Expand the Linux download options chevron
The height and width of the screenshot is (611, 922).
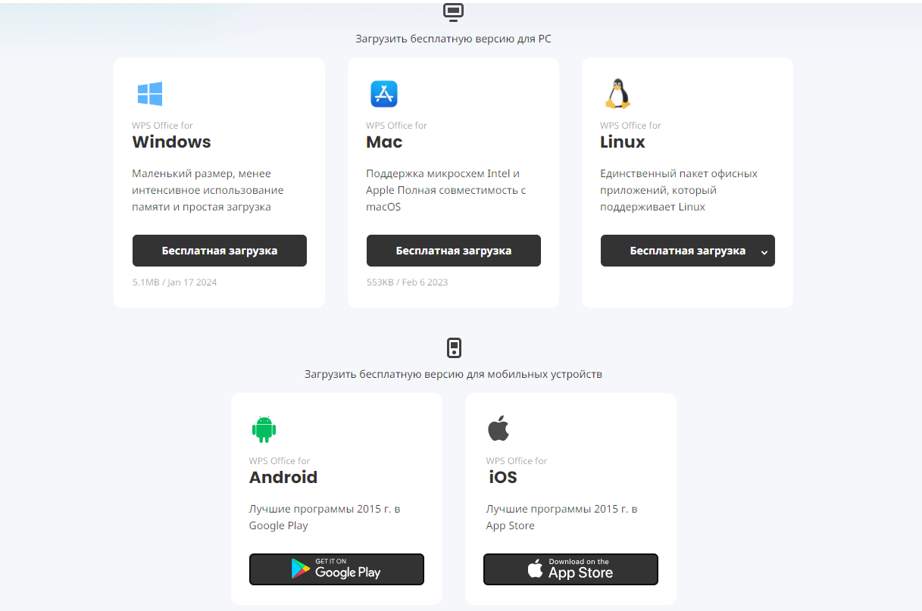[x=764, y=252]
